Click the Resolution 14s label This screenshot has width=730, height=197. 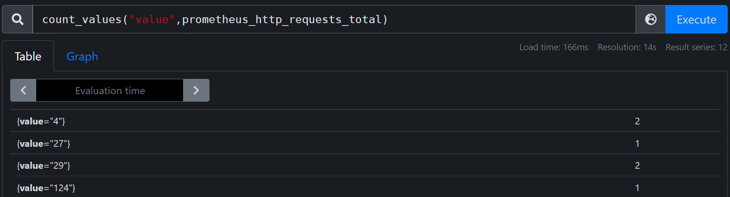627,47
